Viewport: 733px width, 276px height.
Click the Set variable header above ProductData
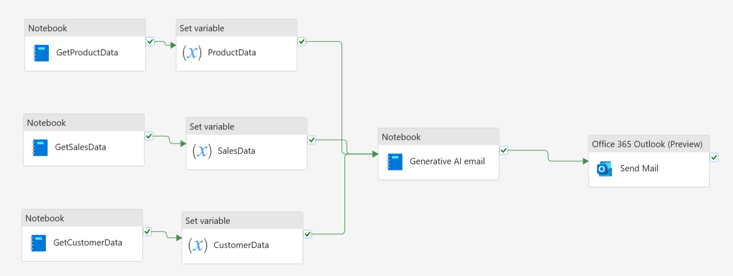point(202,28)
